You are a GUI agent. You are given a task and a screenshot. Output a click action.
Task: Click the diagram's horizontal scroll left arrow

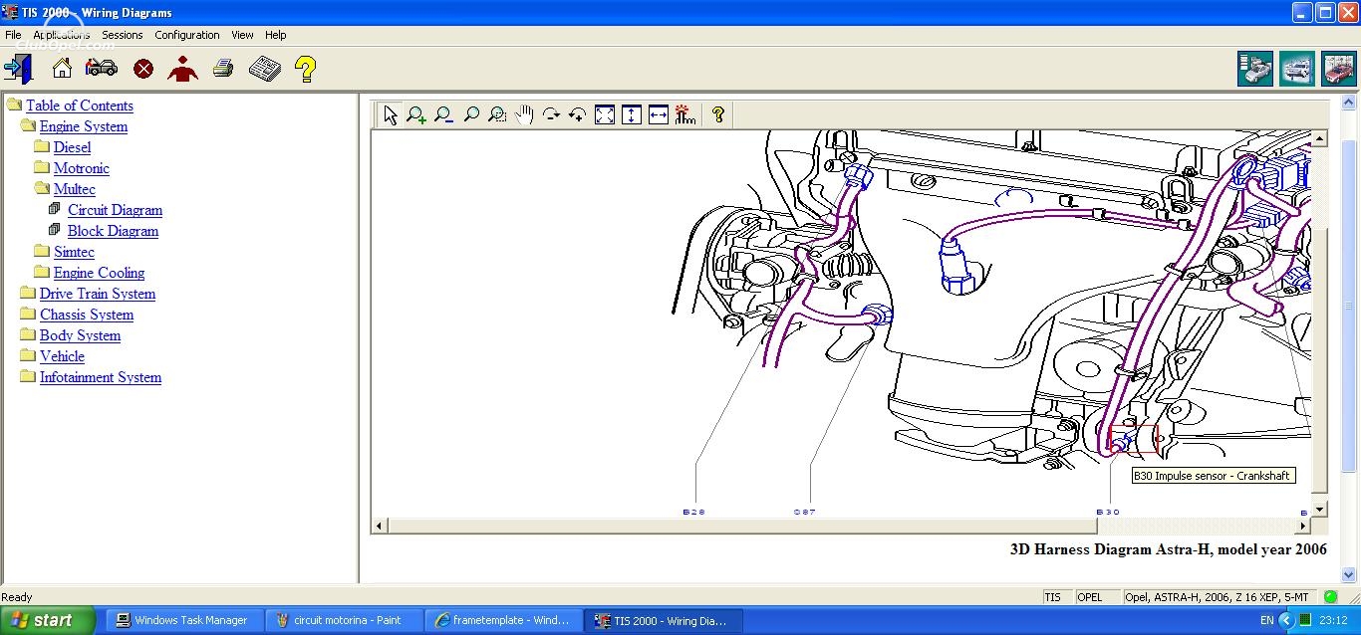(379, 526)
